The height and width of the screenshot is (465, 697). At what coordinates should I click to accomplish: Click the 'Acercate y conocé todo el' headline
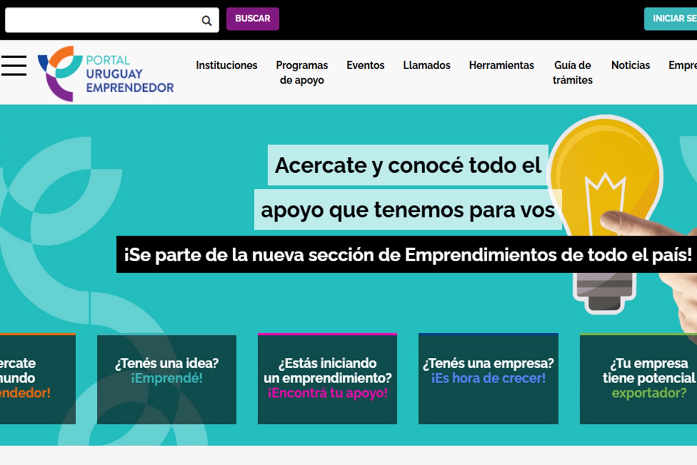[x=407, y=165]
